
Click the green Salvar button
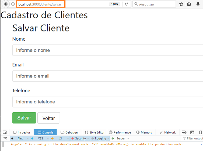pos(24,118)
